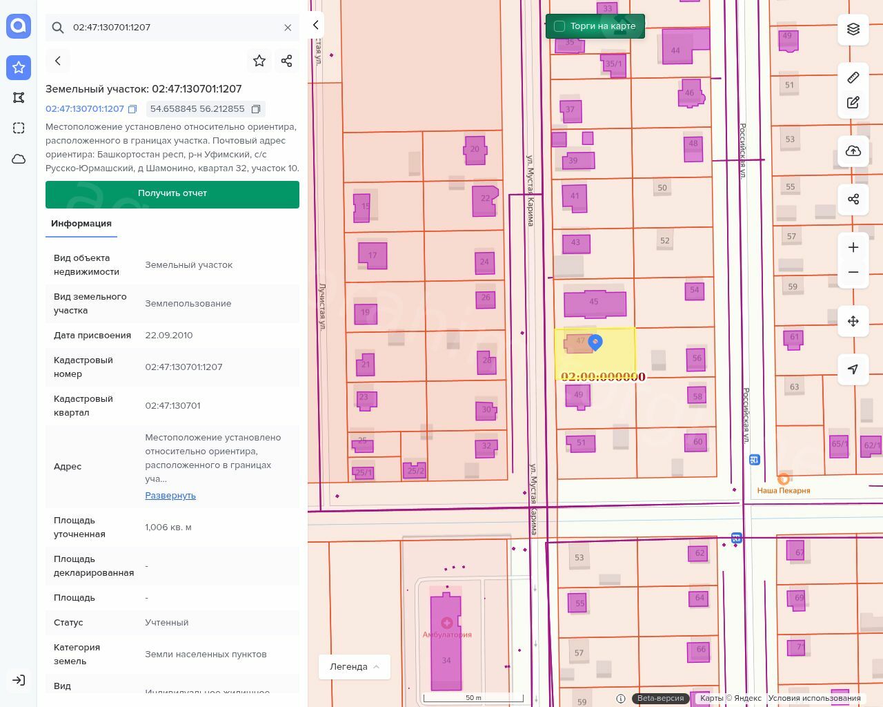
Task: Click the draw/edit pencil tool
Action: pos(853,103)
